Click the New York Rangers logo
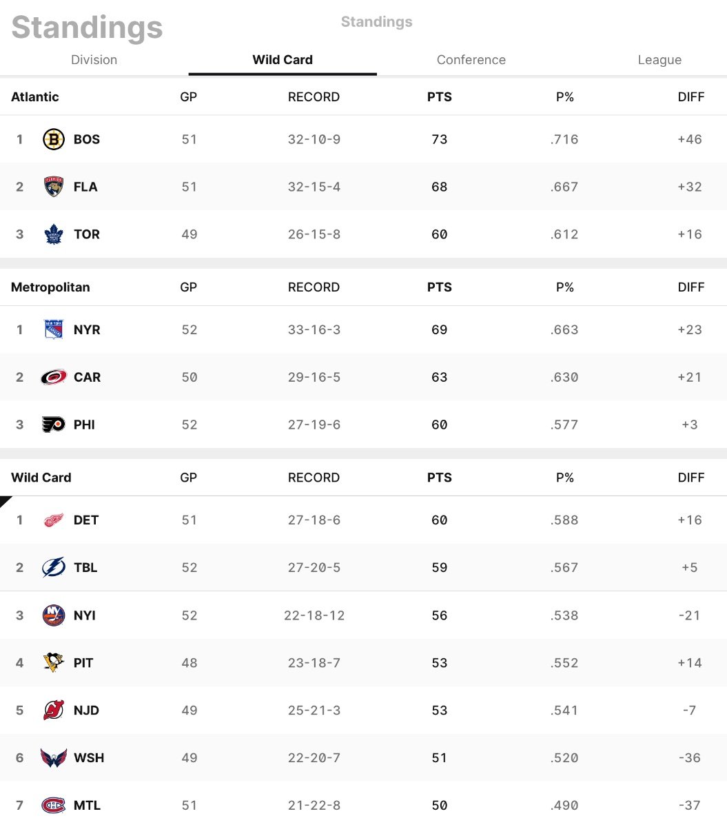Image resolution: width=727 pixels, height=827 pixels. tap(54, 329)
